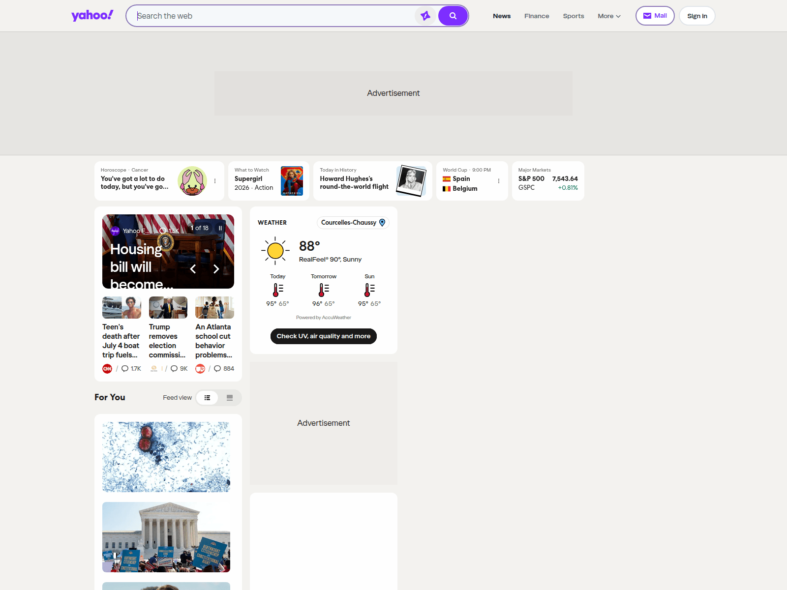Open the Sports tab
The image size is (787, 590).
[574, 16]
